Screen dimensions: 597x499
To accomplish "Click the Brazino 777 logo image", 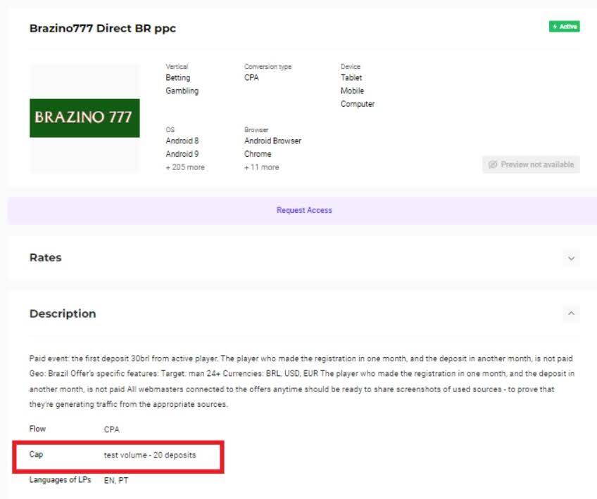I will click(x=84, y=118).
